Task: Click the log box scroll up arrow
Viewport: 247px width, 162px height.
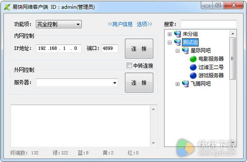Action: pyautogui.click(x=153, y=109)
